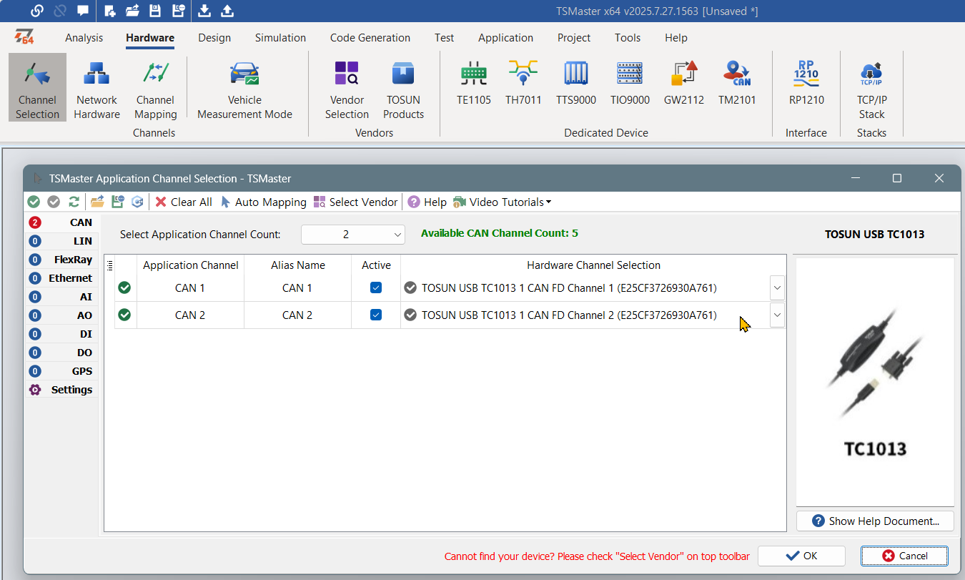The width and height of the screenshot is (965, 580).
Task: Open Network Hardware
Action: pyautogui.click(x=96, y=88)
